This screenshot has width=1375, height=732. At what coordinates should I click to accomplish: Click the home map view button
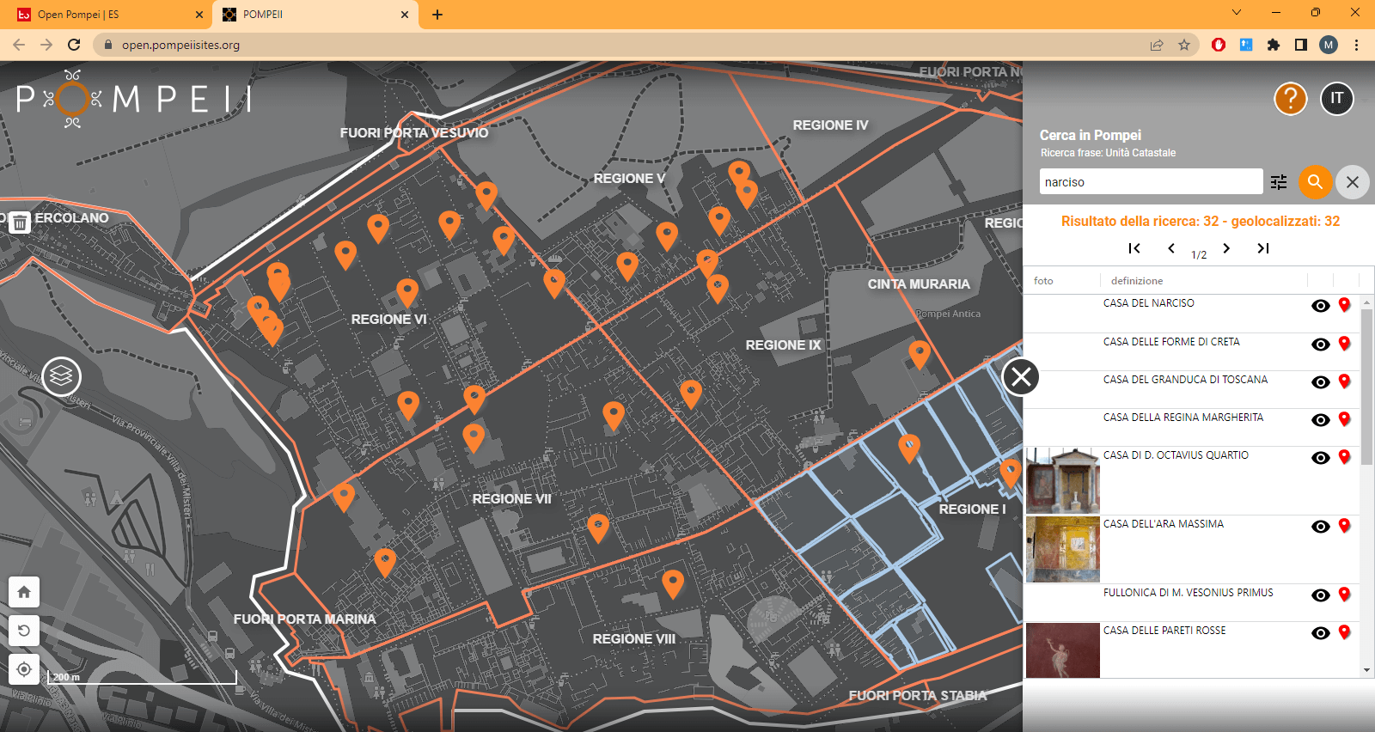(24, 591)
